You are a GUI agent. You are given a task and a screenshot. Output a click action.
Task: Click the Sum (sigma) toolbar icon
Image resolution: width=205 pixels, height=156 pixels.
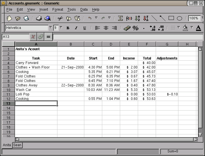[120, 19]
